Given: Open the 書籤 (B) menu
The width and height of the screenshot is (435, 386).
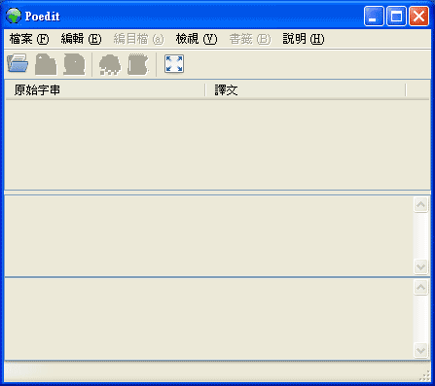Looking at the screenshot, I should point(250,39).
